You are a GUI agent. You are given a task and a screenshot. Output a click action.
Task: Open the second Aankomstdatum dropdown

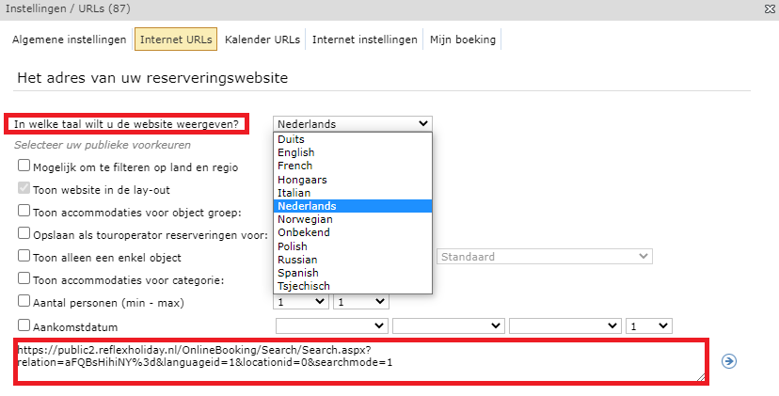449,326
